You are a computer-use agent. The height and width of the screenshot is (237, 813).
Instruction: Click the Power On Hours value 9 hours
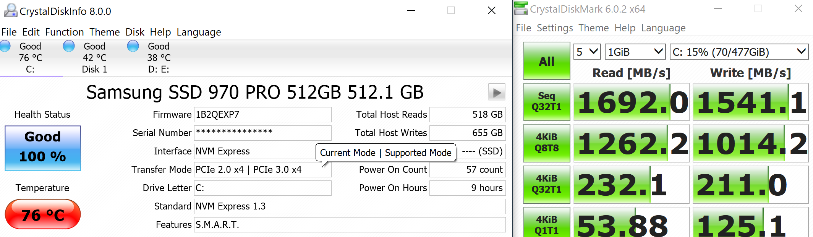[468, 188]
